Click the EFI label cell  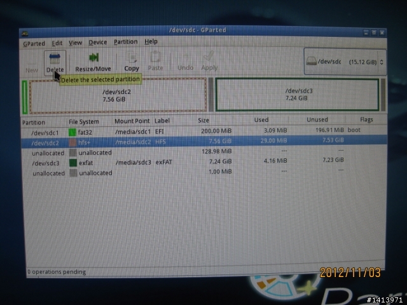click(160, 132)
